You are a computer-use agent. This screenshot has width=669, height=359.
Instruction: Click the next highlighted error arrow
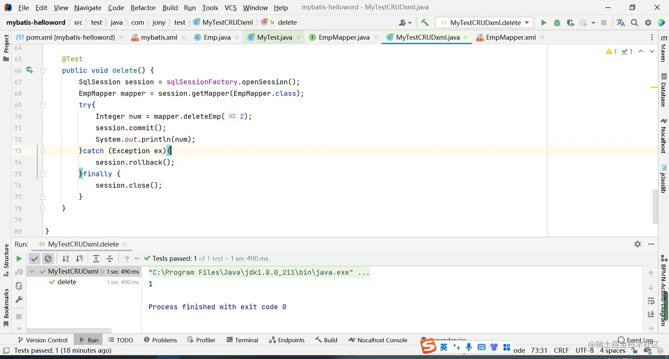(x=651, y=52)
